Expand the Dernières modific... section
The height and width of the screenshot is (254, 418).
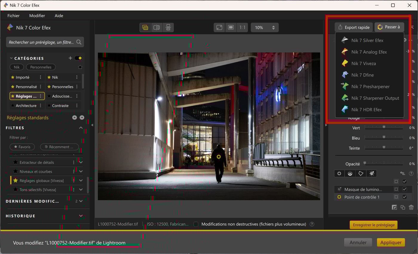(81, 201)
